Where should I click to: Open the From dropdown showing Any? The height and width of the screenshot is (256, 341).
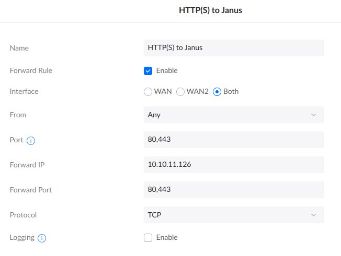pyautogui.click(x=234, y=115)
